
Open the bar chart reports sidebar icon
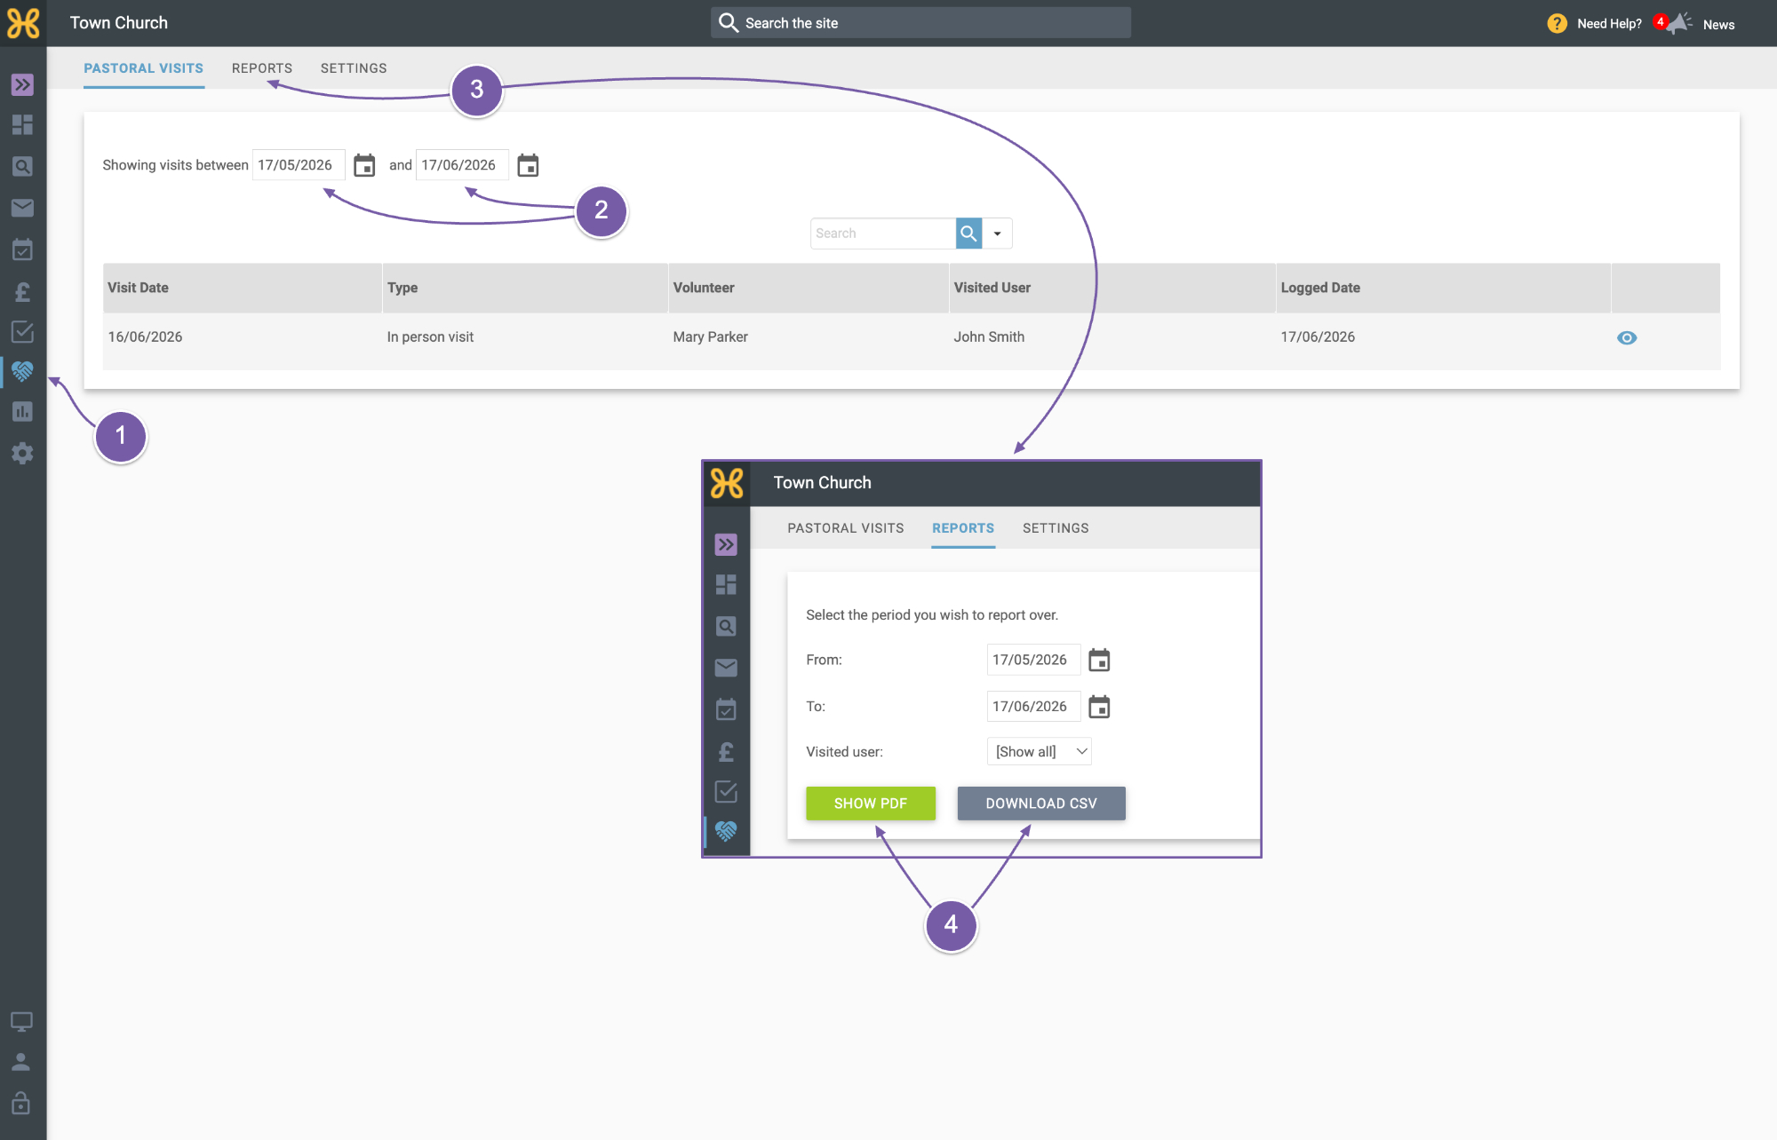[x=22, y=412]
